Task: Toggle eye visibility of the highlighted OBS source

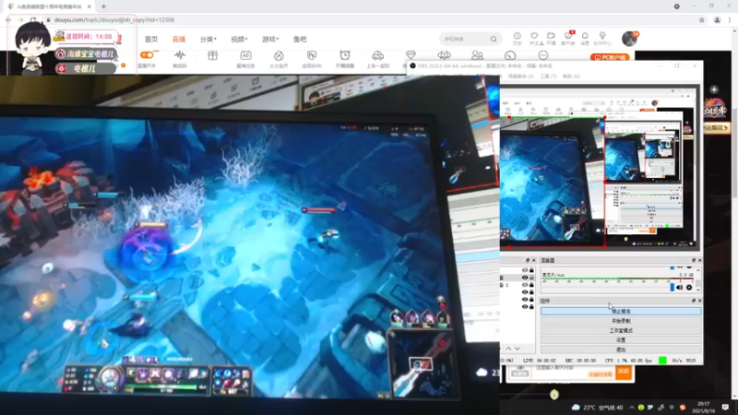Action: coord(525,278)
